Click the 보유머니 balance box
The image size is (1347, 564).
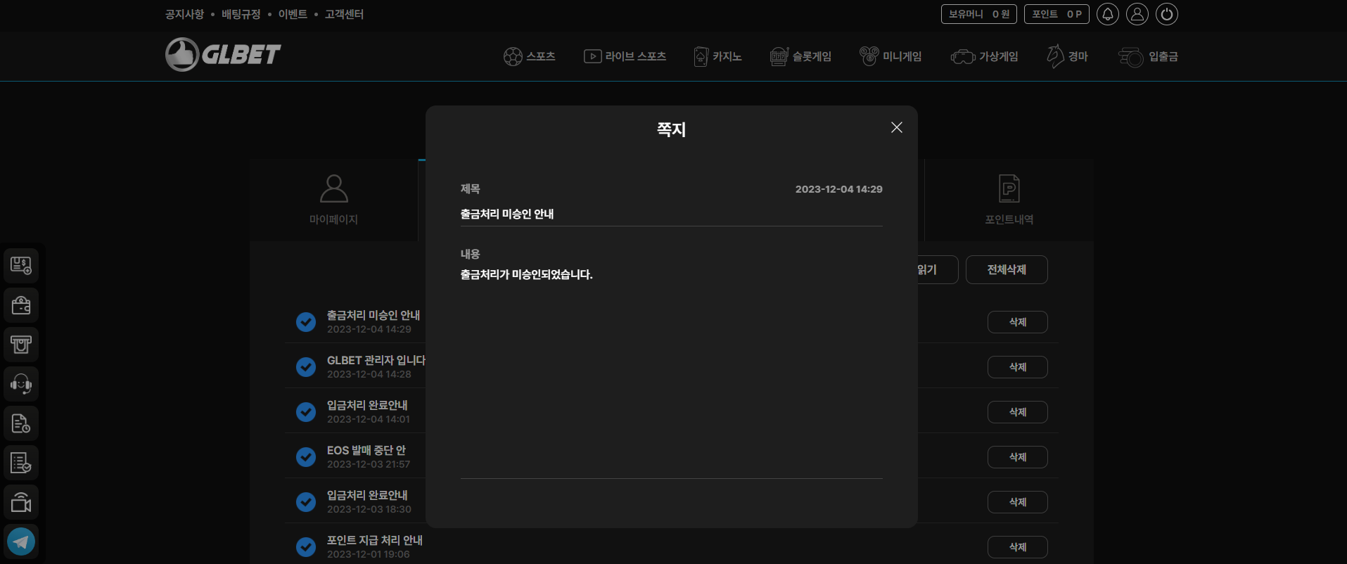coord(978,14)
